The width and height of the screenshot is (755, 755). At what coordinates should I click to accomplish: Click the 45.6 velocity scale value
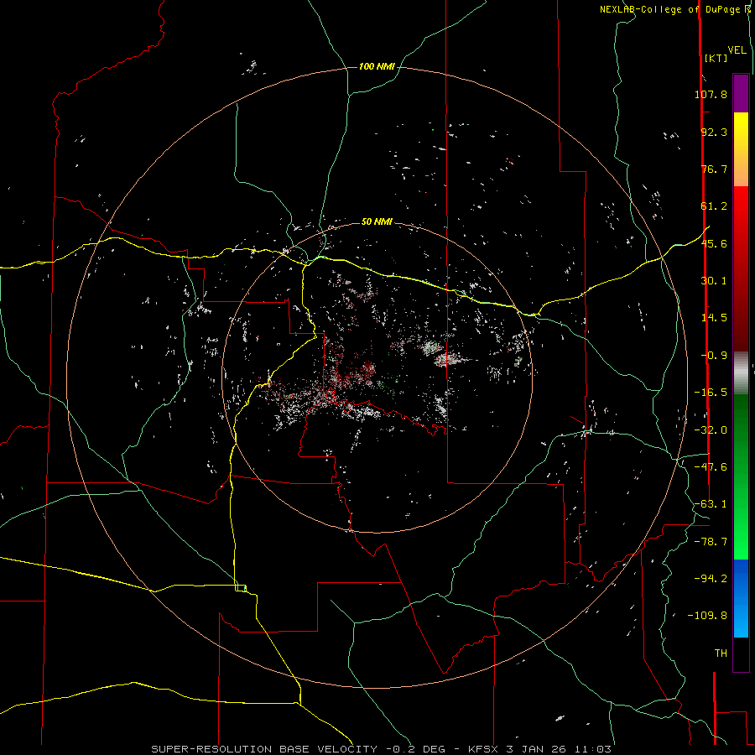[x=714, y=243]
